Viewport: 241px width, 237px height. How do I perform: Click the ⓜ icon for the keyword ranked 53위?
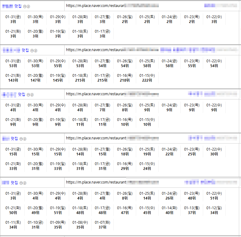pos(32,50)
